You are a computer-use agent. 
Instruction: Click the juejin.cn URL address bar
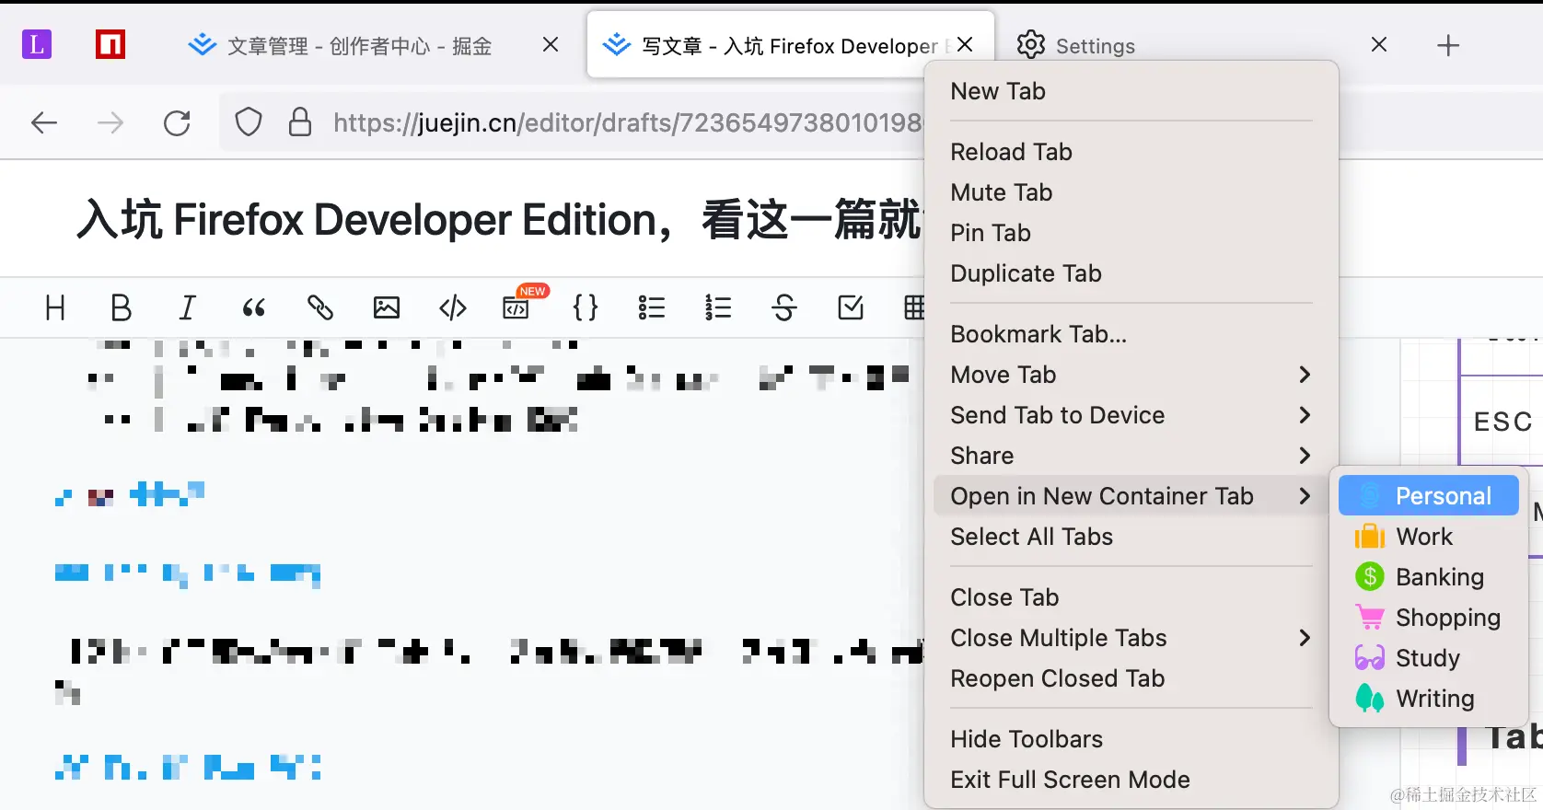[x=626, y=122]
